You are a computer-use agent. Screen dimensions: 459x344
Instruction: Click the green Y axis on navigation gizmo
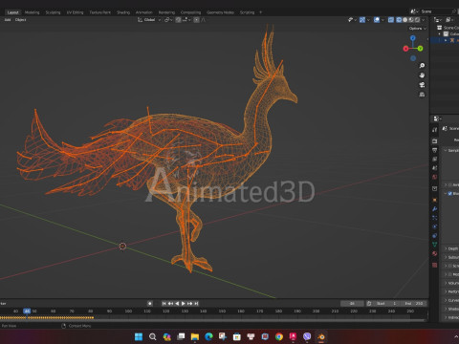[x=420, y=49]
